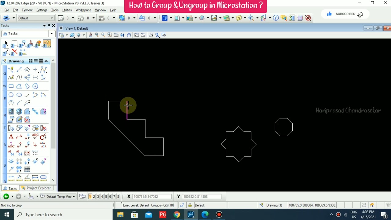Image resolution: width=391 pixels, height=220 pixels.
Task: Toggle view 2 button
Action: (94, 196)
